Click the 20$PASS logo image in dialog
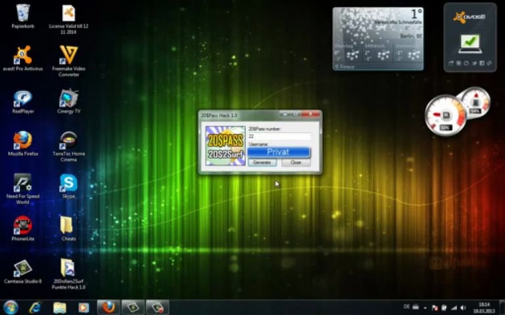The image size is (505, 315). [225, 146]
